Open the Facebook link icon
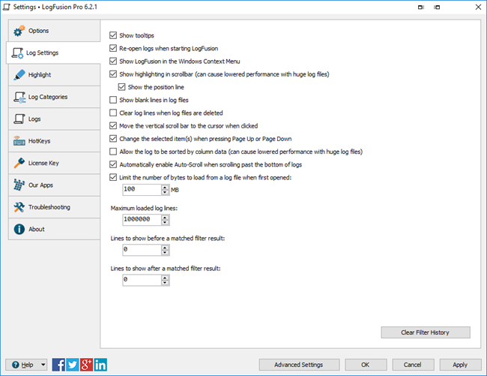The height and width of the screenshot is (376, 487). click(x=58, y=365)
